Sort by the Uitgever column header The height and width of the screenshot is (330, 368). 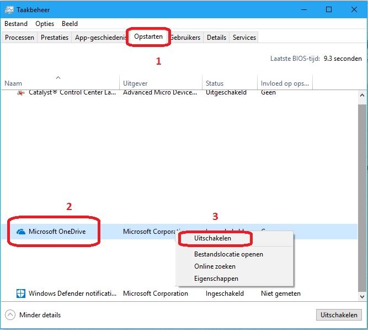[161, 82]
